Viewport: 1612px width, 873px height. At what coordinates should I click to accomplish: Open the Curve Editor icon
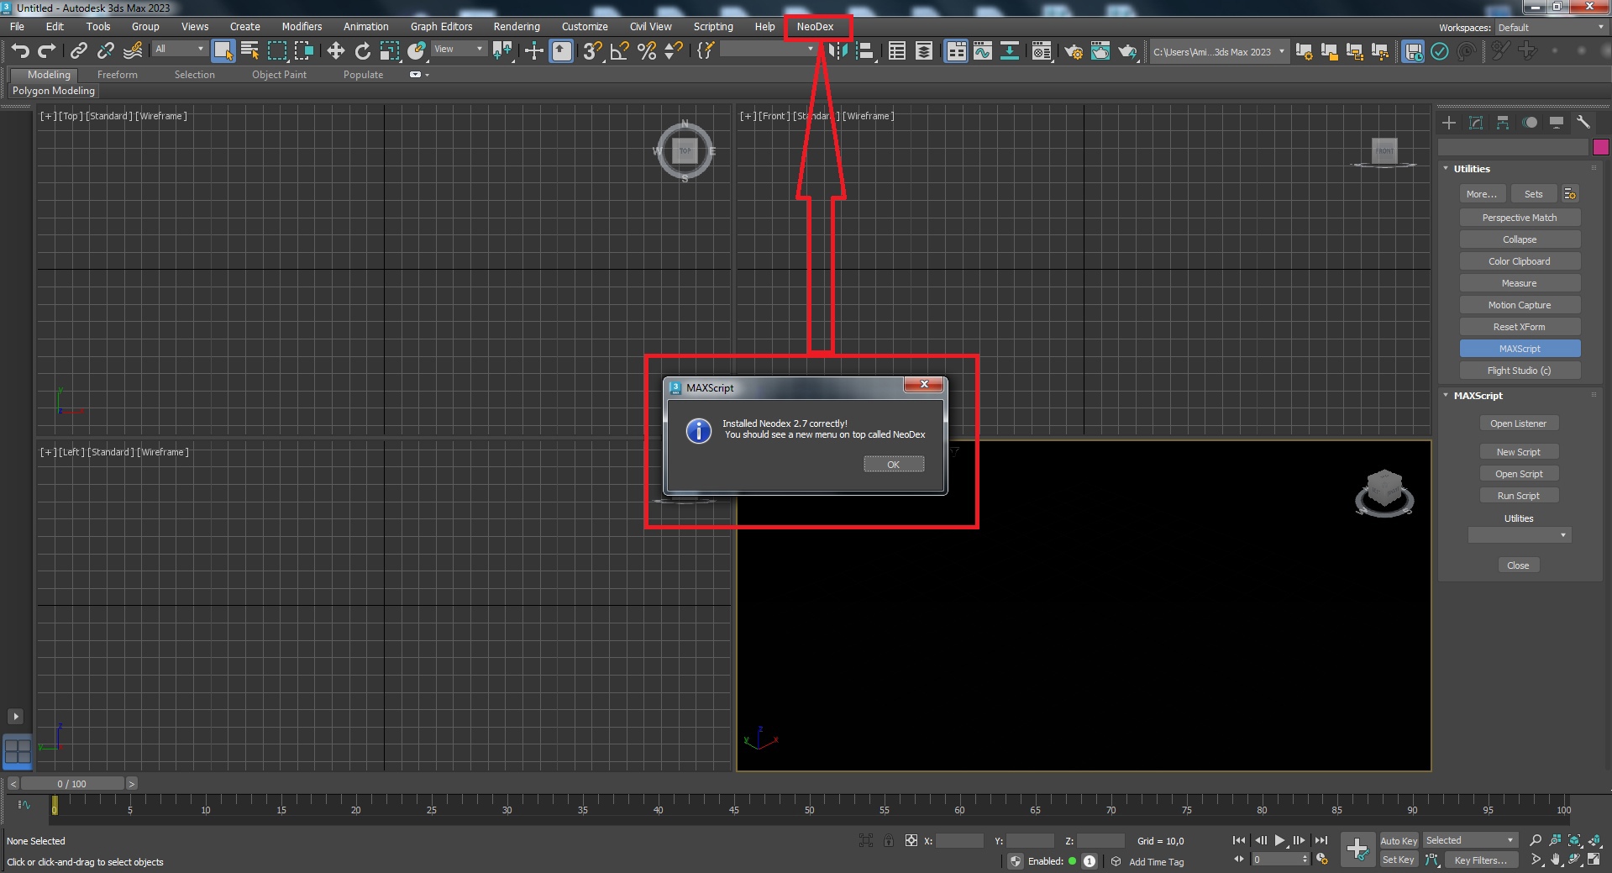click(x=983, y=51)
